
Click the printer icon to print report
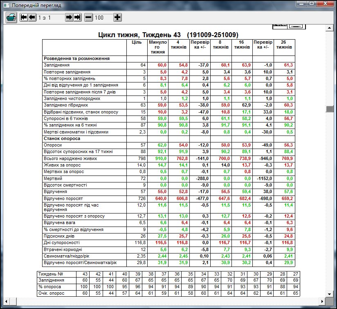click(11, 18)
